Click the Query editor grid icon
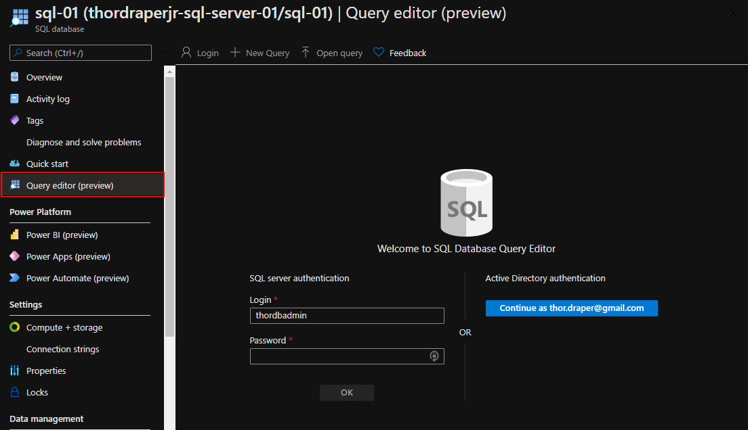This screenshot has width=748, height=430. coord(15,185)
